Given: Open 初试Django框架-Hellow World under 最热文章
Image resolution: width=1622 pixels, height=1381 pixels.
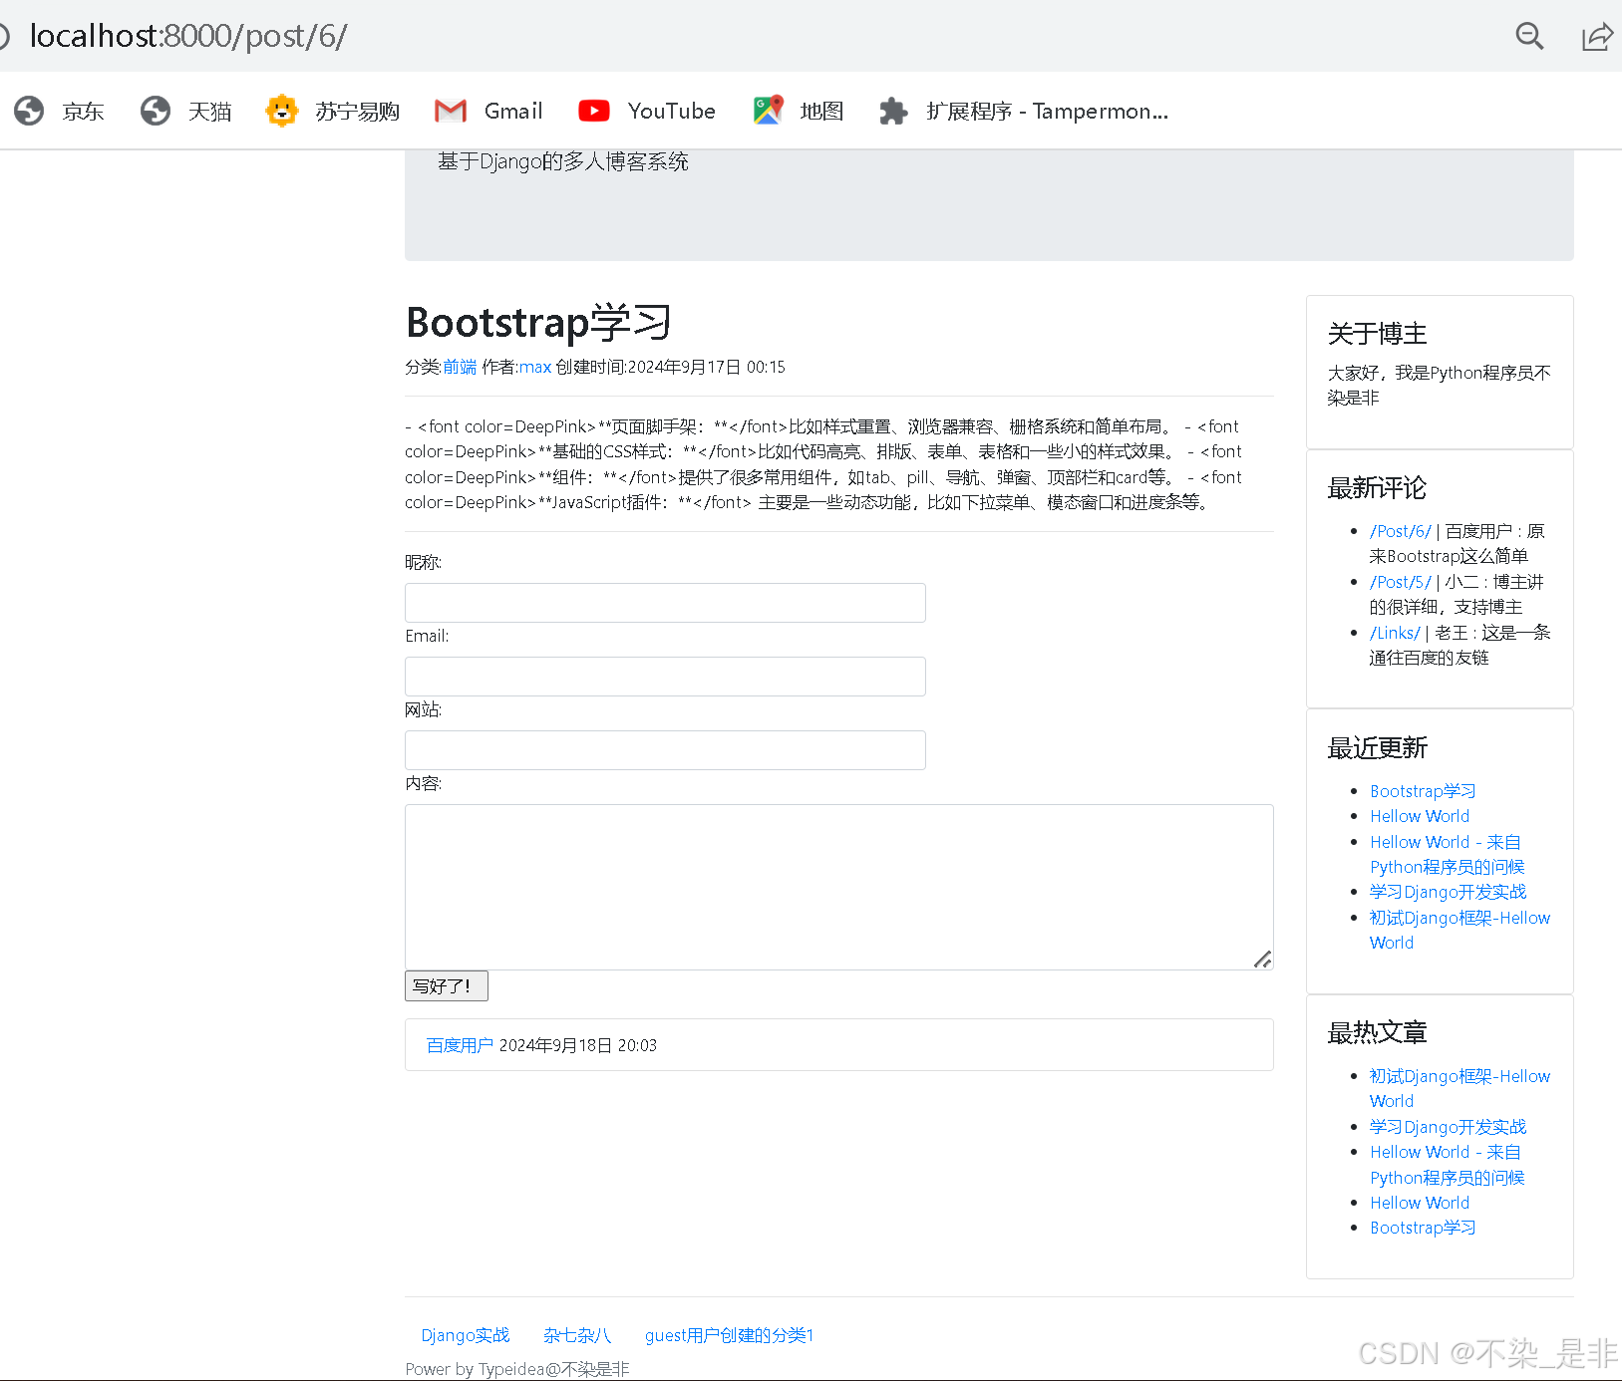Looking at the screenshot, I should click(x=1460, y=1088).
